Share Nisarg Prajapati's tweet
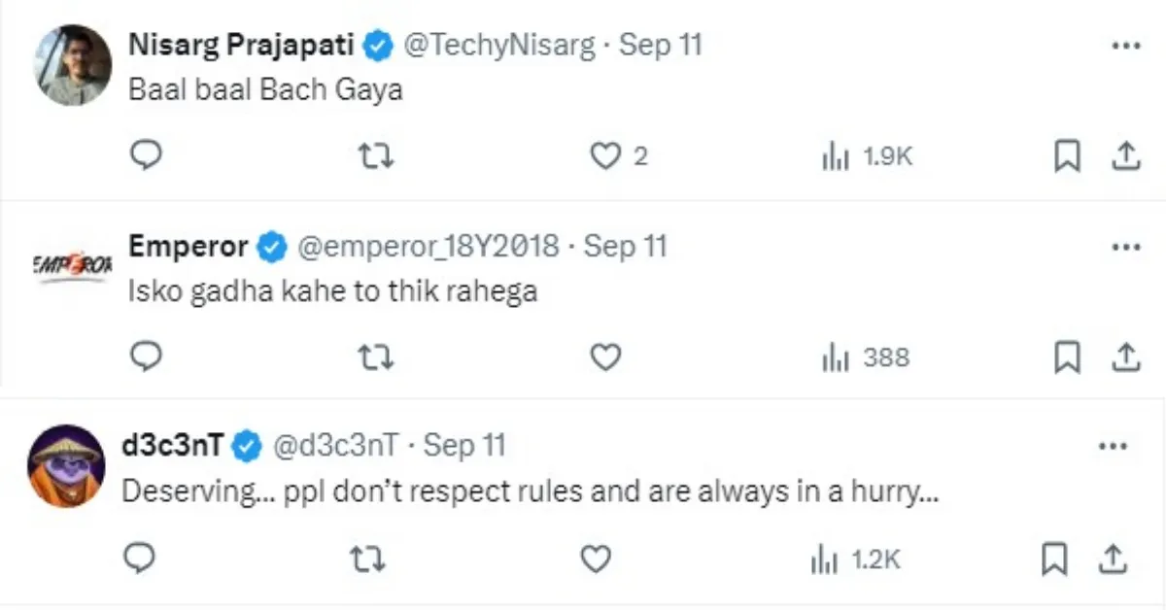The image size is (1166, 610). coord(1124,155)
